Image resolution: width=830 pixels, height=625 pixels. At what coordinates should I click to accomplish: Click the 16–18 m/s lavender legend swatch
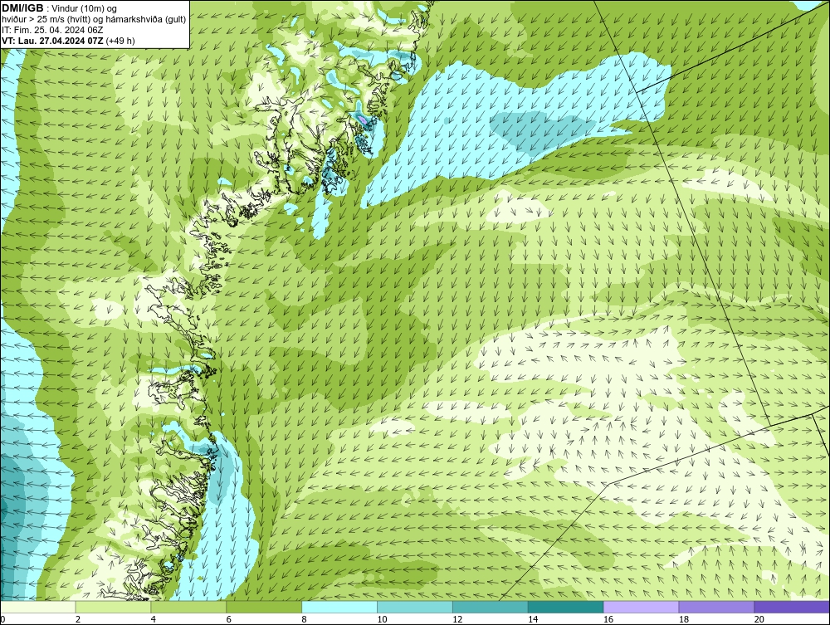point(641,607)
